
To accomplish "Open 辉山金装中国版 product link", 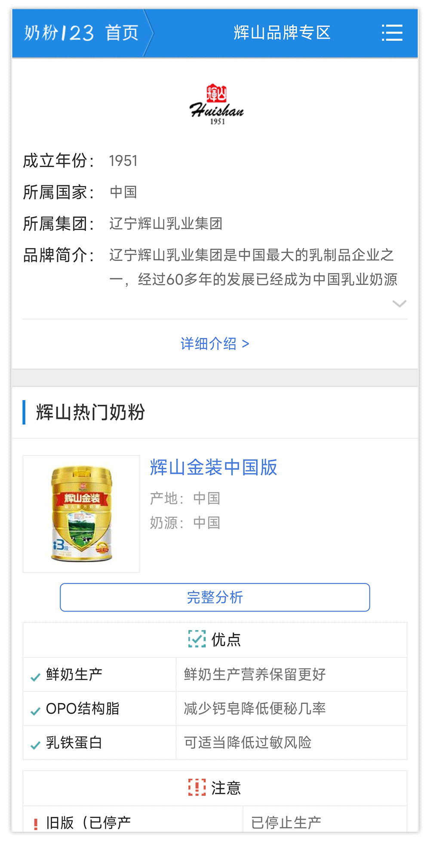I will tap(213, 467).
